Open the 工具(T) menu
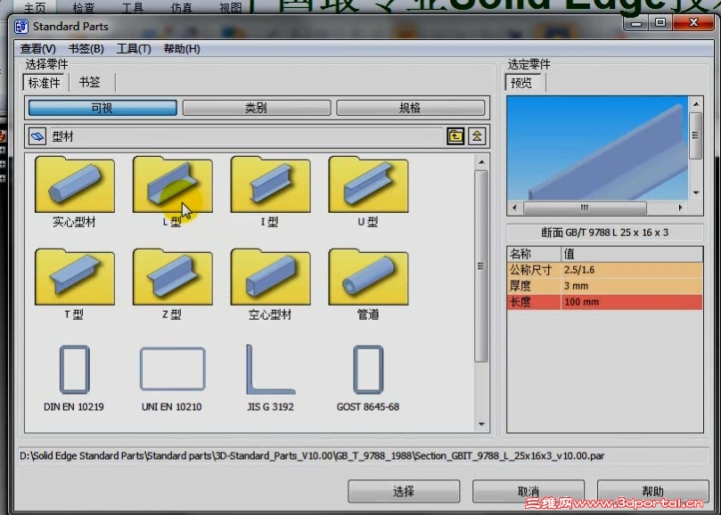Screen dimensions: 721x515 [134, 49]
